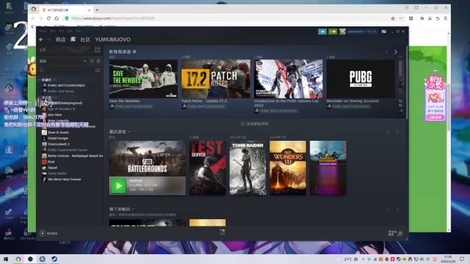This screenshot has height=264, width=470.
Task: Select Age of Wonders III in list
Action: [x=62, y=109]
